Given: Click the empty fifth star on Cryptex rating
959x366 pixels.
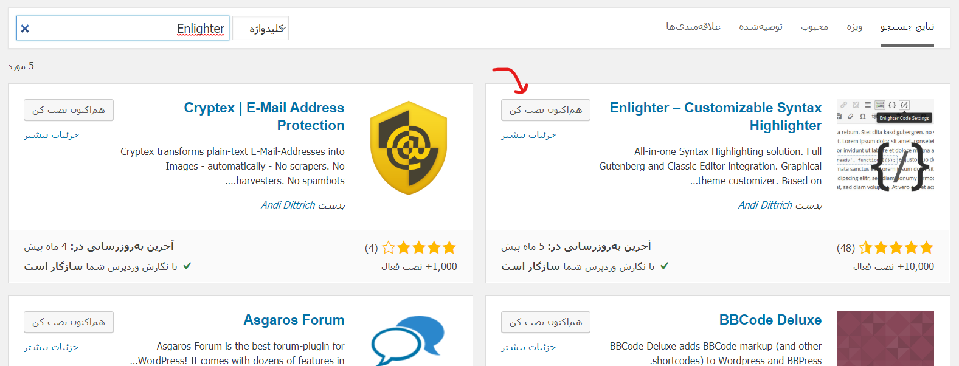Looking at the screenshot, I should click(387, 247).
